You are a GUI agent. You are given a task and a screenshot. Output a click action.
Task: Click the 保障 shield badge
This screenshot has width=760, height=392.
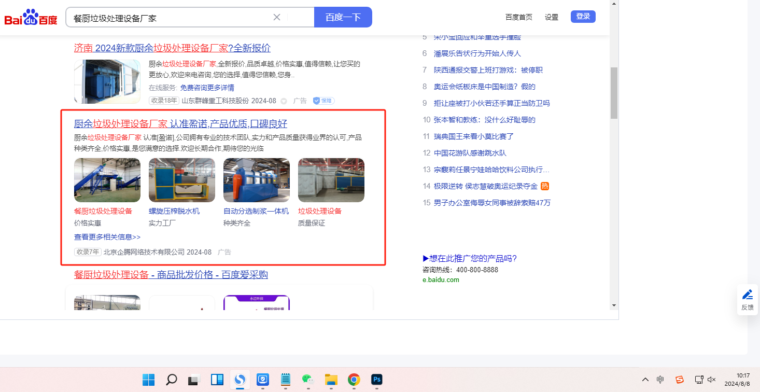(323, 101)
